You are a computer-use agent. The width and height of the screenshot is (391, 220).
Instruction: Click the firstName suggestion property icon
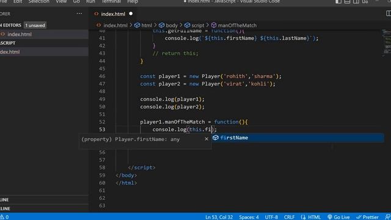[x=216, y=137]
